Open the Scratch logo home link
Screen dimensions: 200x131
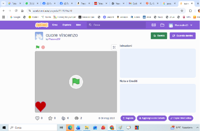point(42,25)
